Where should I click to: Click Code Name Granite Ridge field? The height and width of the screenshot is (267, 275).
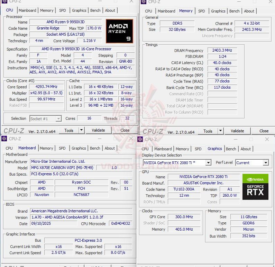coord(48,28)
